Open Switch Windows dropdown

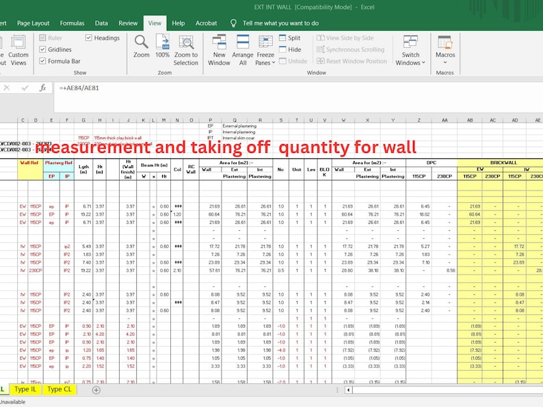[410, 50]
